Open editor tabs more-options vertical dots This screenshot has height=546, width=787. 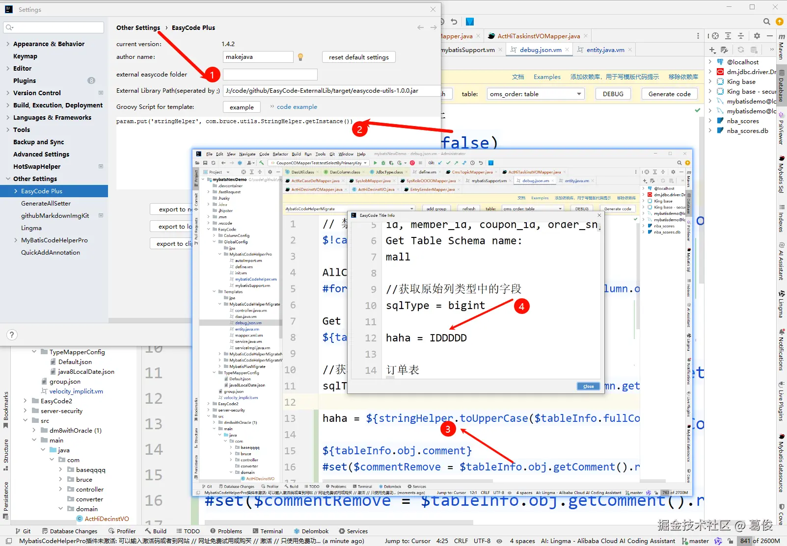tap(698, 36)
